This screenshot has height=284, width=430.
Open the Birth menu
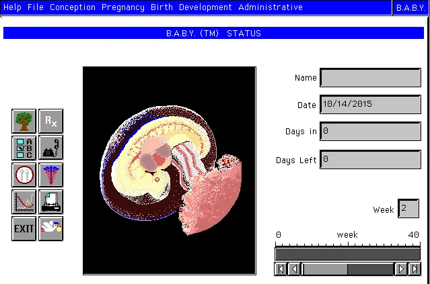click(162, 7)
